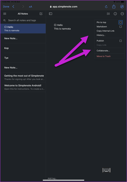127x182 pixels.
Task: Open note info icon
Action: point(115,14)
